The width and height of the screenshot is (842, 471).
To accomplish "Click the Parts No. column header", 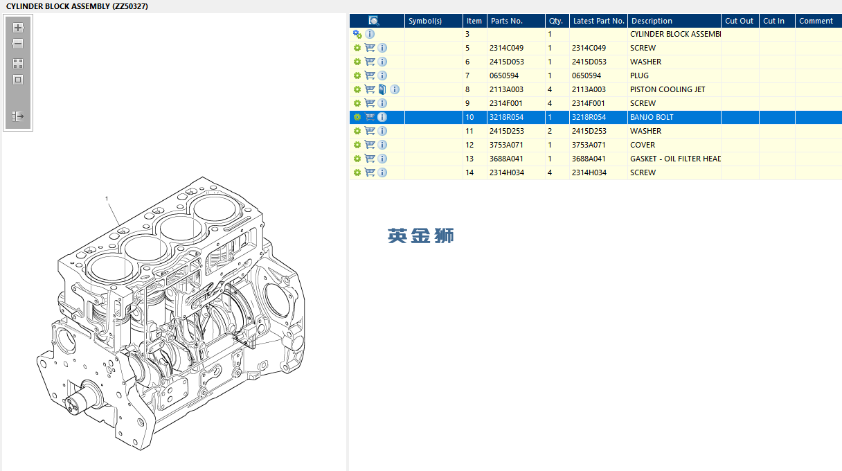I will click(516, 21).
